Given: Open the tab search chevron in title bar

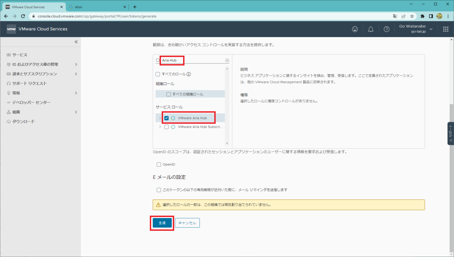Looking at the screenshot, I should point(412,4).
